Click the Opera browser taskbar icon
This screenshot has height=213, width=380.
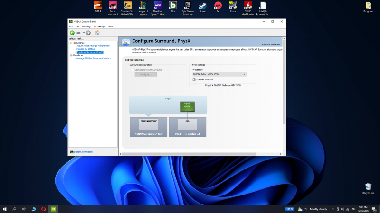pyautogui.click(x=43, y=209)
